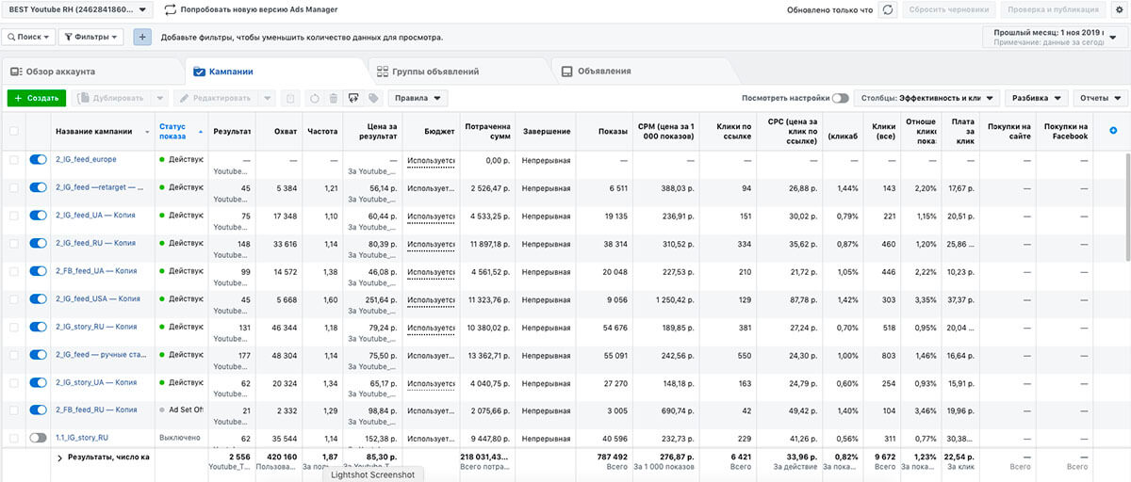Viewport: 1131px width, 482px height.
Task: Click the Ads Manager swap arrows icon
Action: [171, 10]
